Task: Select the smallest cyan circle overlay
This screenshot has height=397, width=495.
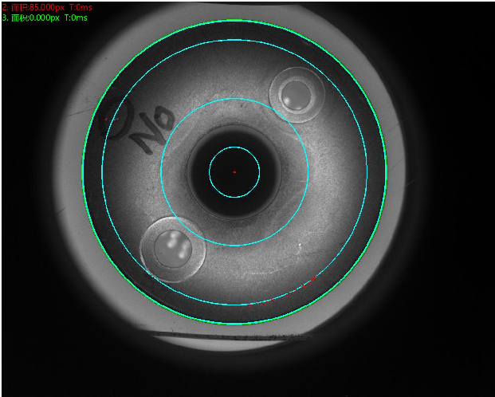Action: coord(259,171)
